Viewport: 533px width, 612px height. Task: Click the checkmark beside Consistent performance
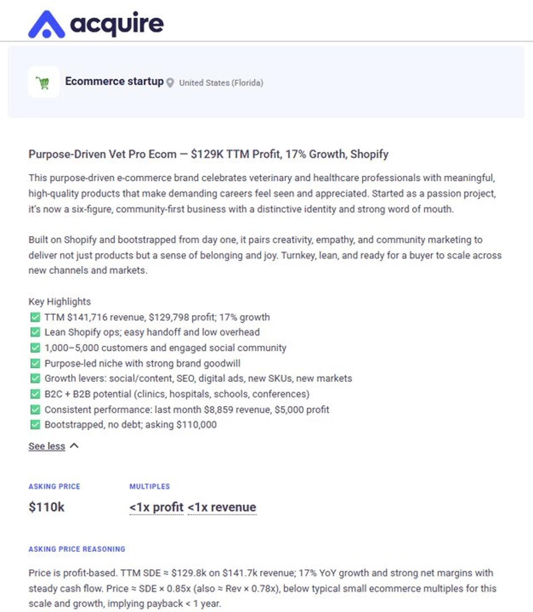click(35, 410)
